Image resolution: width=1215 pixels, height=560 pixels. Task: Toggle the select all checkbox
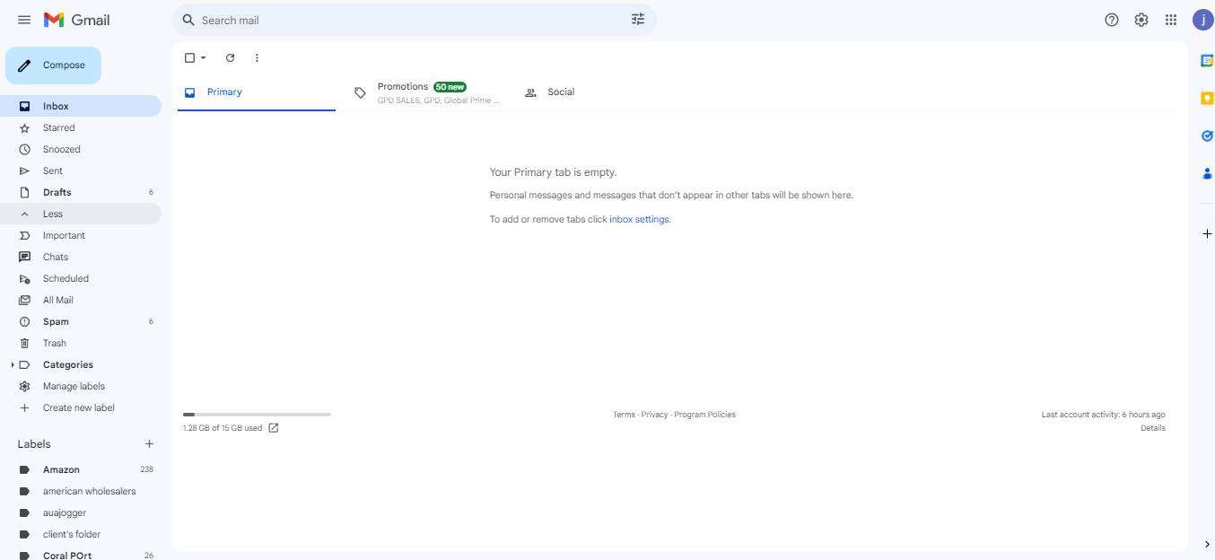coord(189,57)
